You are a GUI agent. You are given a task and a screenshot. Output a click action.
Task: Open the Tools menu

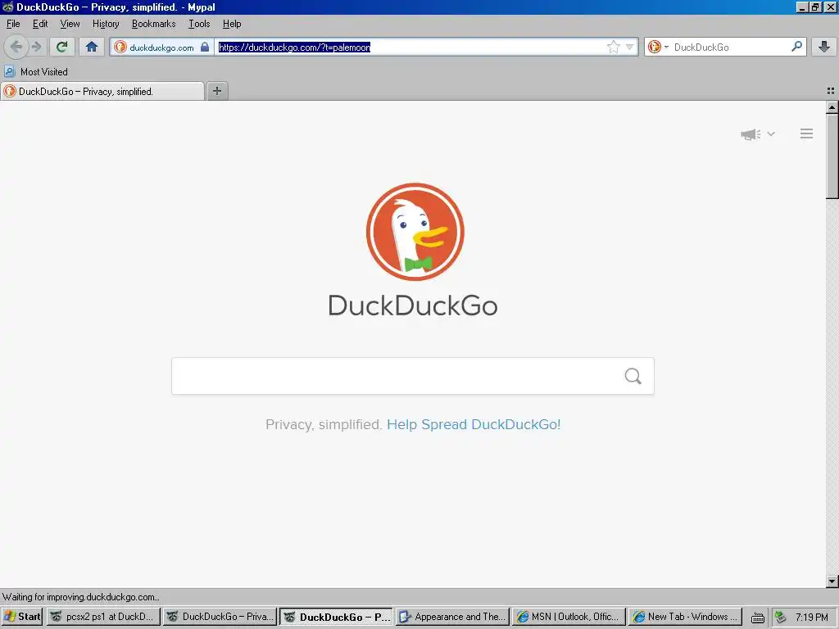coord(199,24)
